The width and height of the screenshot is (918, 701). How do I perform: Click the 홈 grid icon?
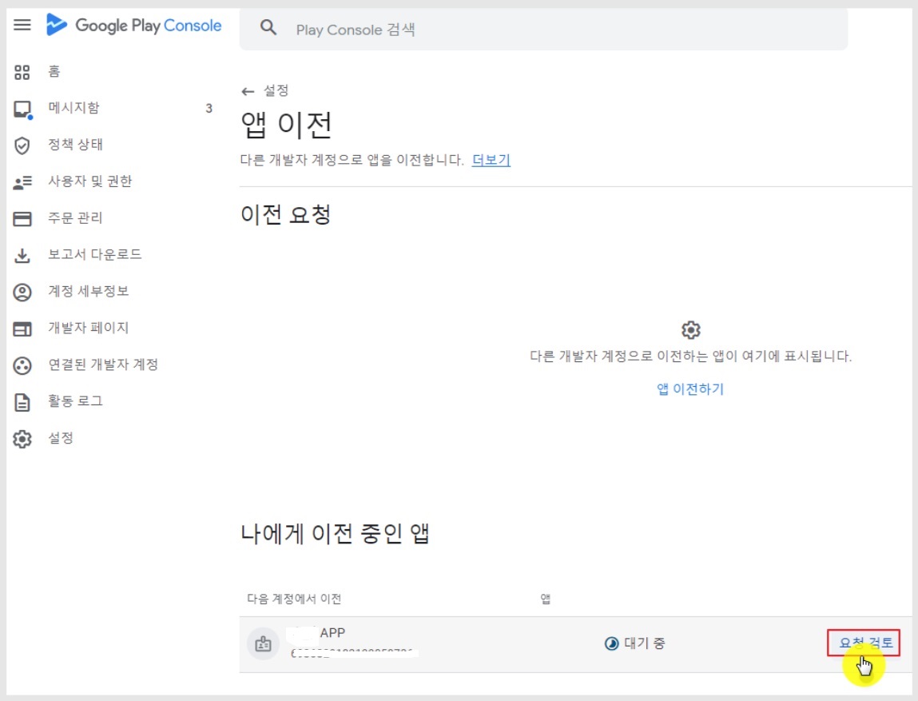click(22, 72)
